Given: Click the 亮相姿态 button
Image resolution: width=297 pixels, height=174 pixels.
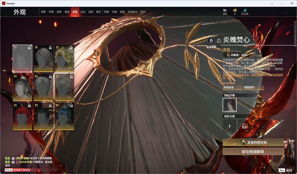Looking at the screenshot, I should tap(232, 88).
